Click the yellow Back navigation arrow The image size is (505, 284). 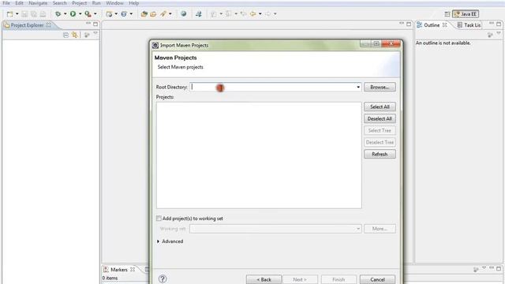pos(252,14)
